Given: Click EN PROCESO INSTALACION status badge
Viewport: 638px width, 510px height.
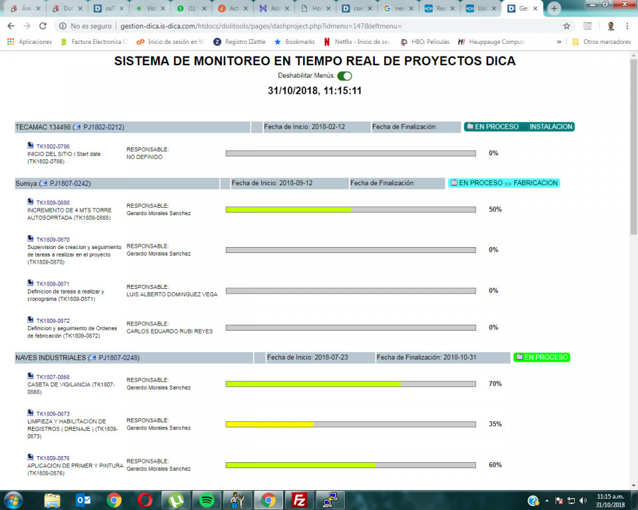Looking at the screenshot, I should click(519, 127).
